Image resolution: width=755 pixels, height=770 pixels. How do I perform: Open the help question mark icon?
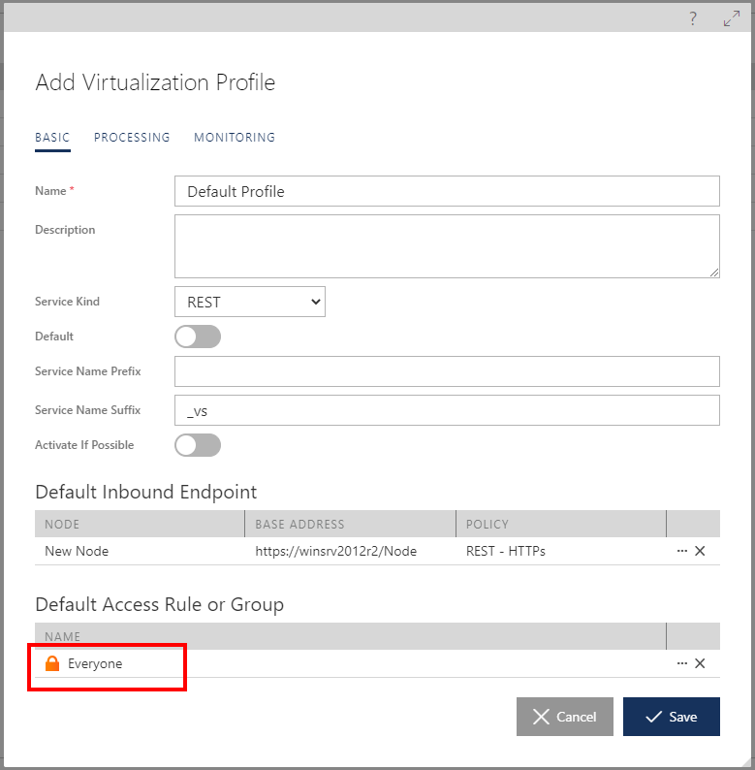[693, 18]
